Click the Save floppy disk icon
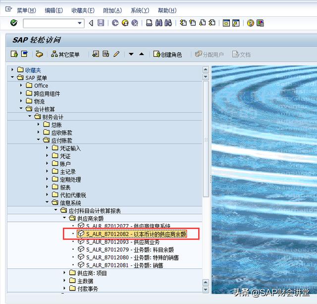Screen dimensions: 317x304 coord(101,23)
